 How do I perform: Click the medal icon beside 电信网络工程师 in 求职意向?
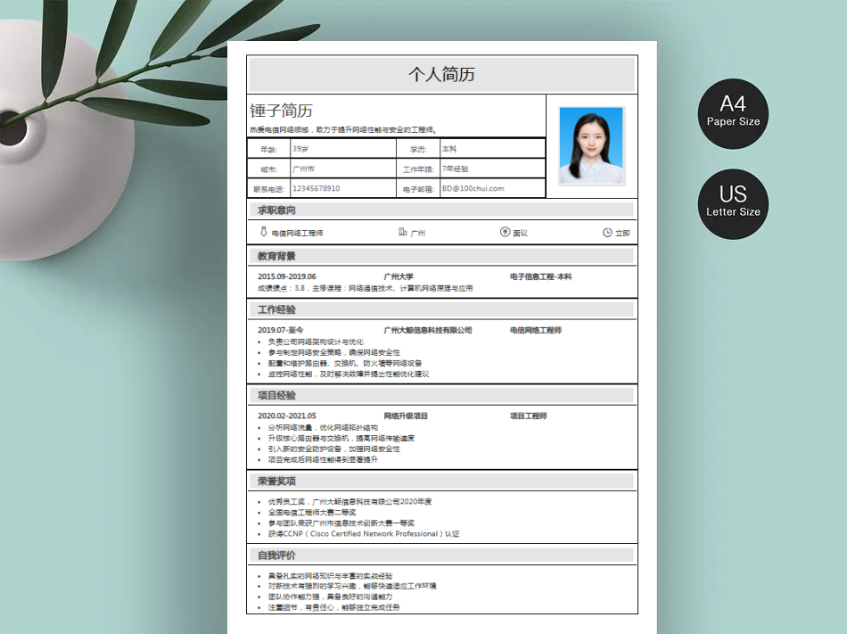(x=264, y=232)
